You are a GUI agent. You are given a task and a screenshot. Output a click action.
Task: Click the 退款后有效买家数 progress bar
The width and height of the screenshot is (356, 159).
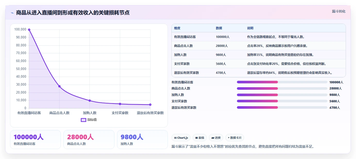tap(282, 107)
